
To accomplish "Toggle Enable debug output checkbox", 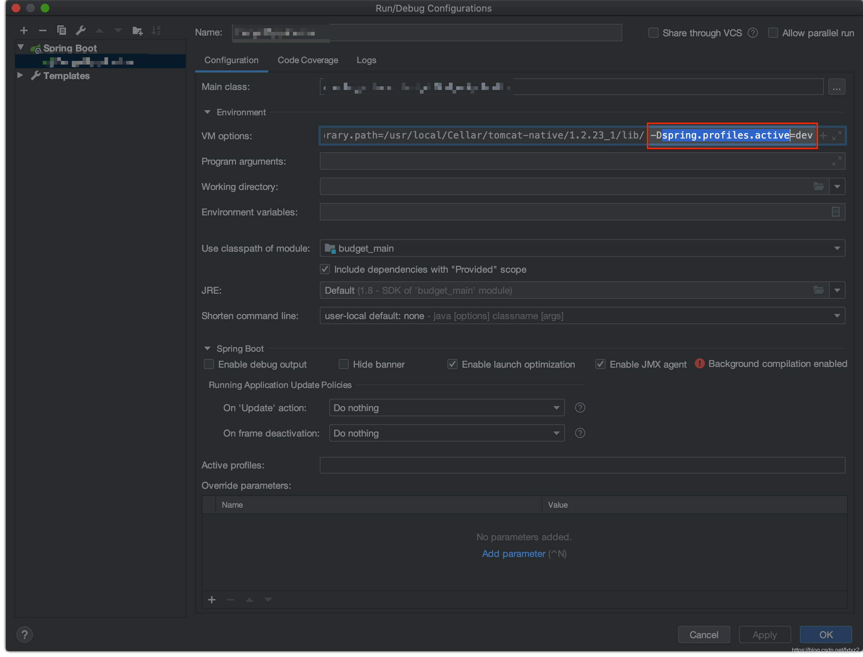I will (209, 364).
